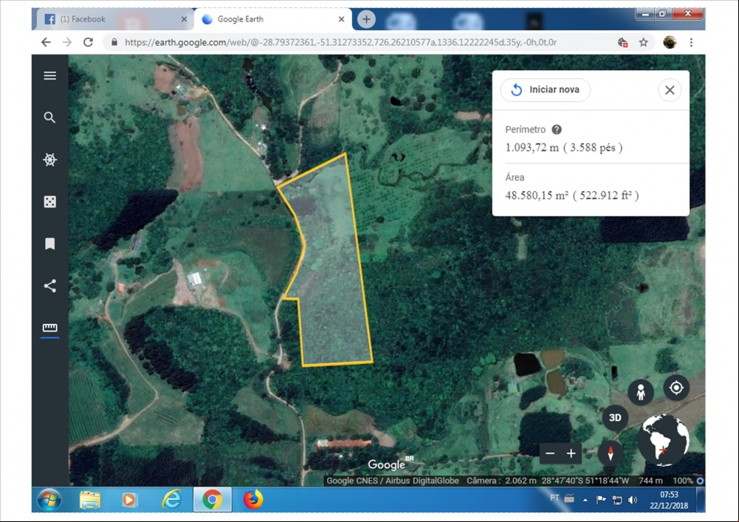This screenshot has height=522, width=739.
Task: Bookmark this page with the star
Action: click(x=643, y=42)
